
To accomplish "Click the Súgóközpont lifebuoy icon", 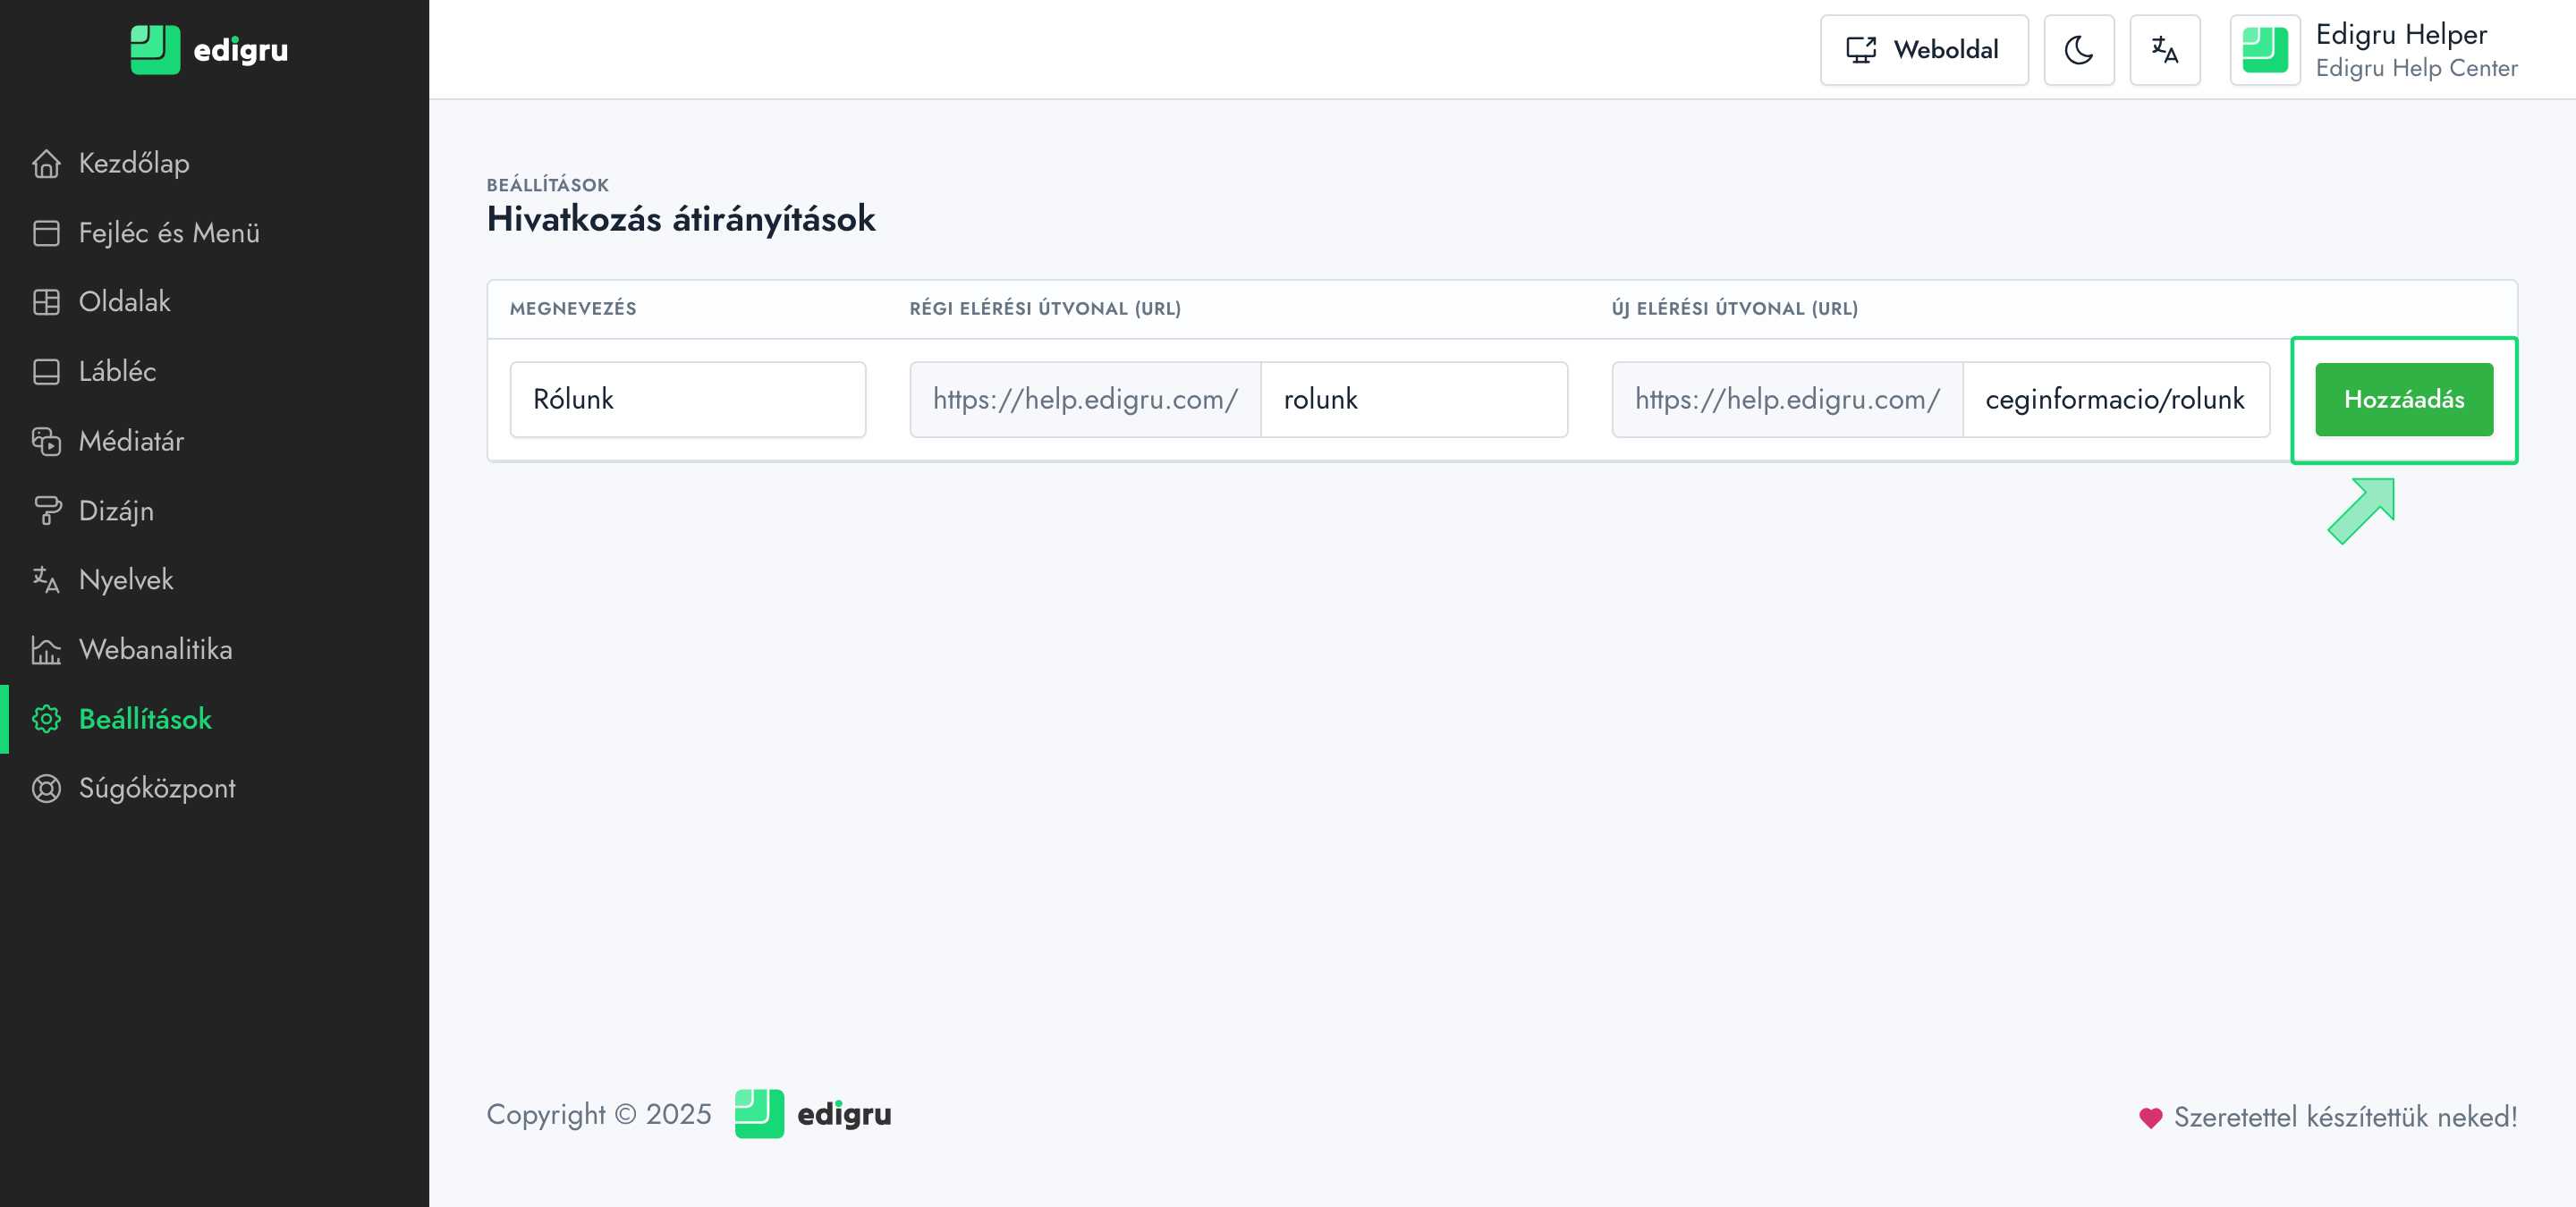I will pos(46,789).
